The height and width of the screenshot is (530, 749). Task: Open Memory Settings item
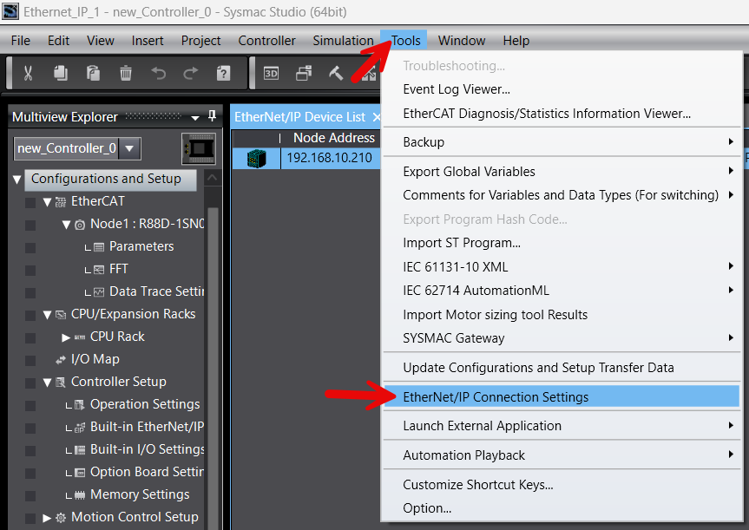click(x=140, y=494)
